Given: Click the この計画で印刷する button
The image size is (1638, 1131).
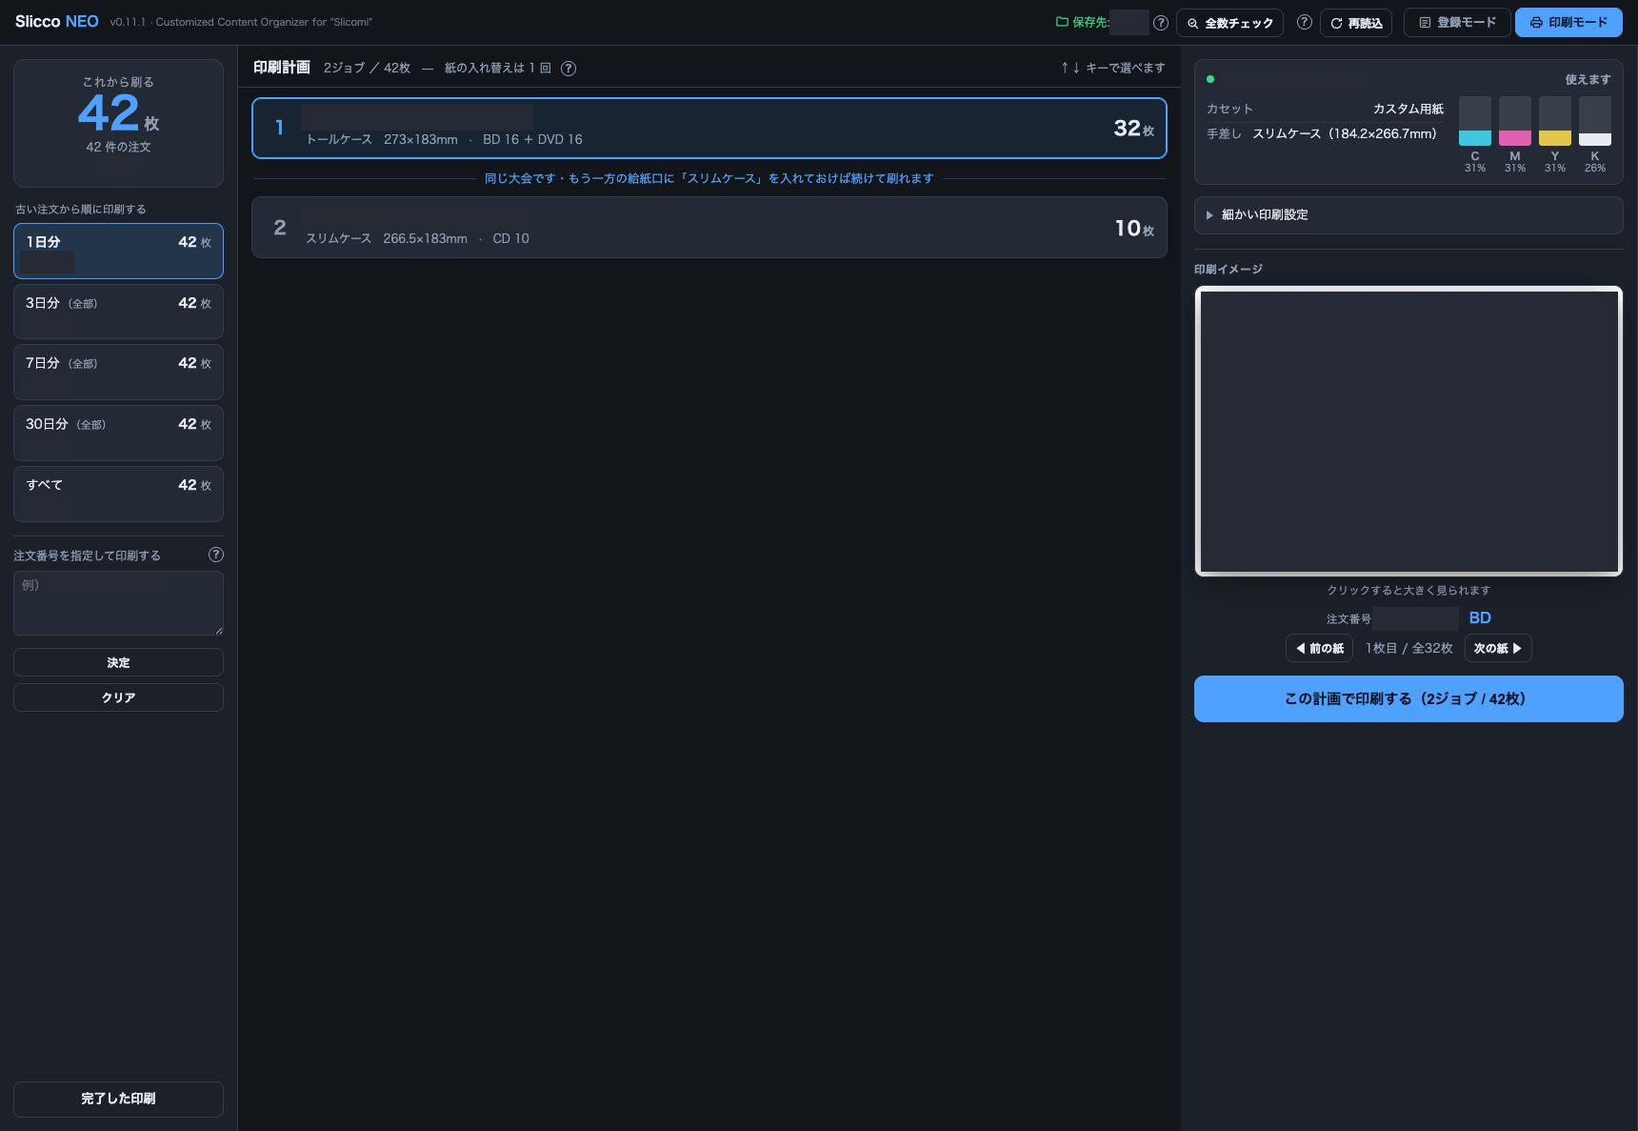Looking at the screenshot, I should coord(1408,698).
